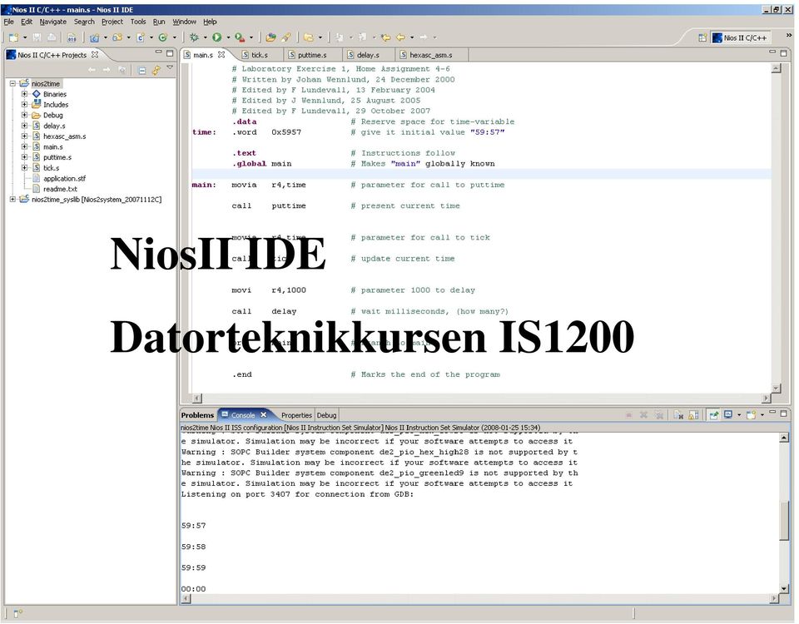Click the folder toolbar icon before the navigation arrows
799x624 pixels.
[x=308, y=37]
